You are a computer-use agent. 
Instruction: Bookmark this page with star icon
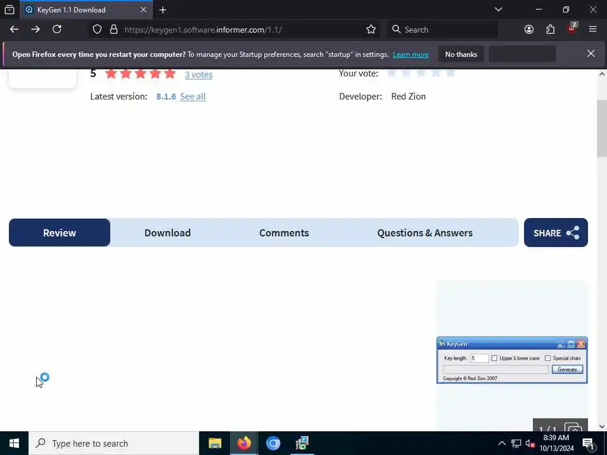[x=371, y=30]
